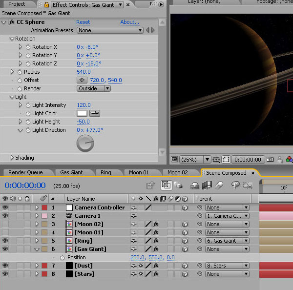
Task: Open the Render dropdown set to Outside
Action: (x=94, y=88)
